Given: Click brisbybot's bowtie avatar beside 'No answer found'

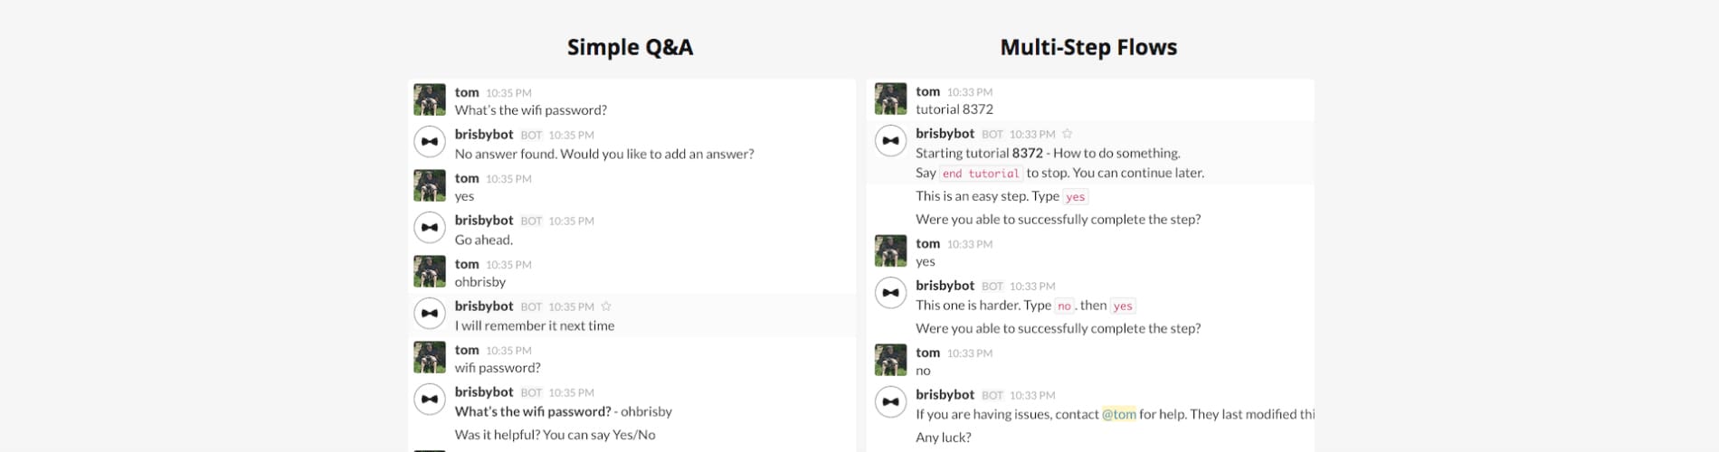Looking at the screenshot, I should (x=430, y=142).
